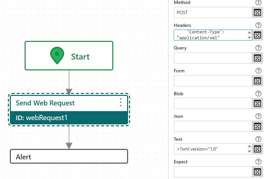Click into the empty Expect input

[213, 172]
